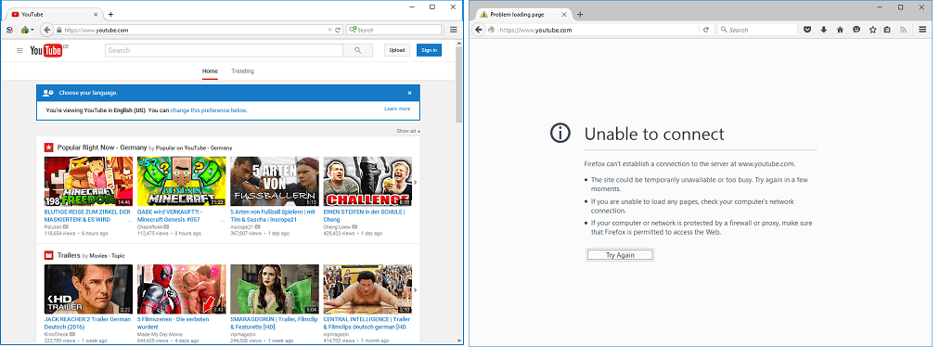Screen dimensions: 940x347
Task: Click the Pocket icon in right toolbar
Action: tap(807, 30)
